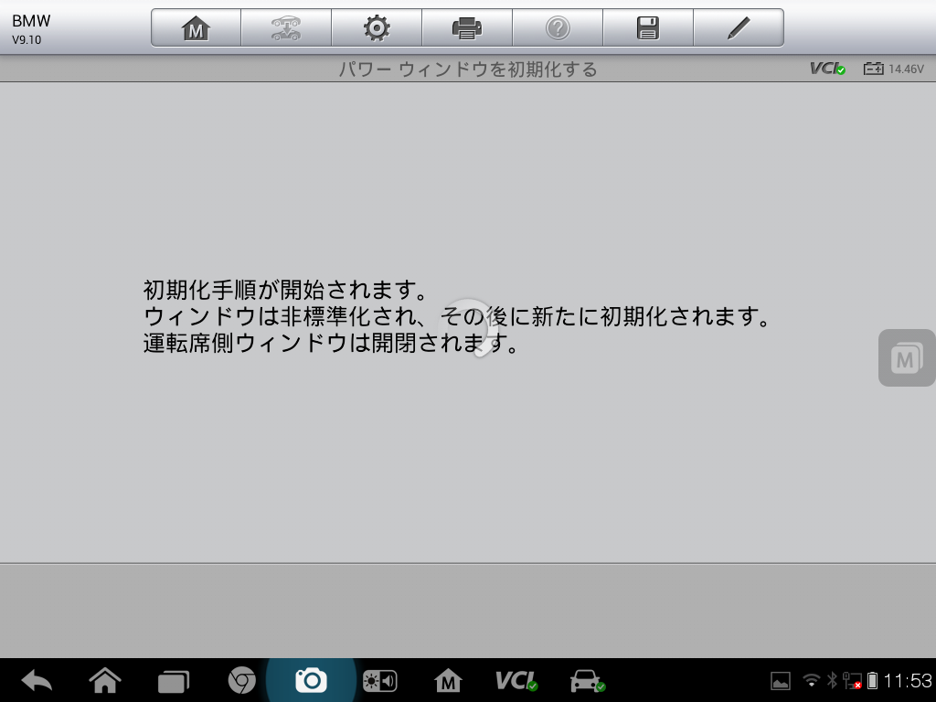The width and height of the screenshot is (936, 702).
Task: Print the current initialization screen
Action: coord(467,27)
